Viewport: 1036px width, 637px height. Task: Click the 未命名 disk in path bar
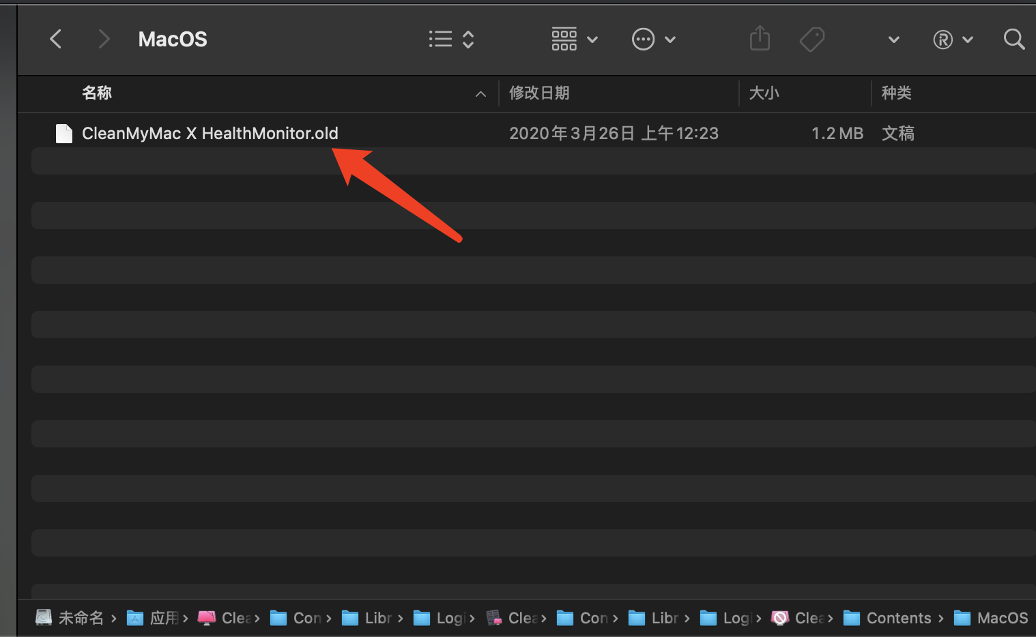[70, 618]
